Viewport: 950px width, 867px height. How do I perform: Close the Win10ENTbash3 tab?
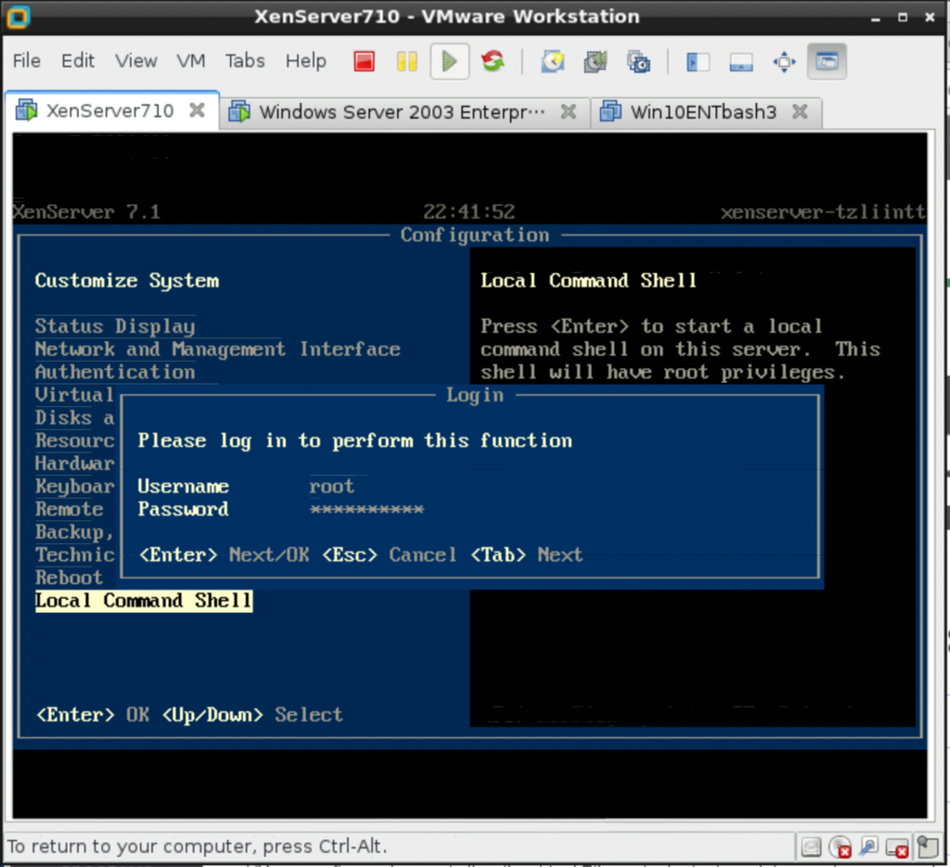[x=800, y=111]
